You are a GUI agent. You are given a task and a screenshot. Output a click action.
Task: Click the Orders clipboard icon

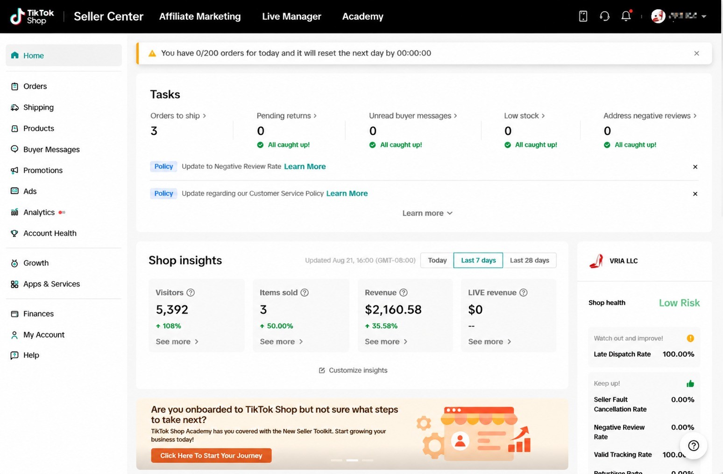click(x=14, y=86)
